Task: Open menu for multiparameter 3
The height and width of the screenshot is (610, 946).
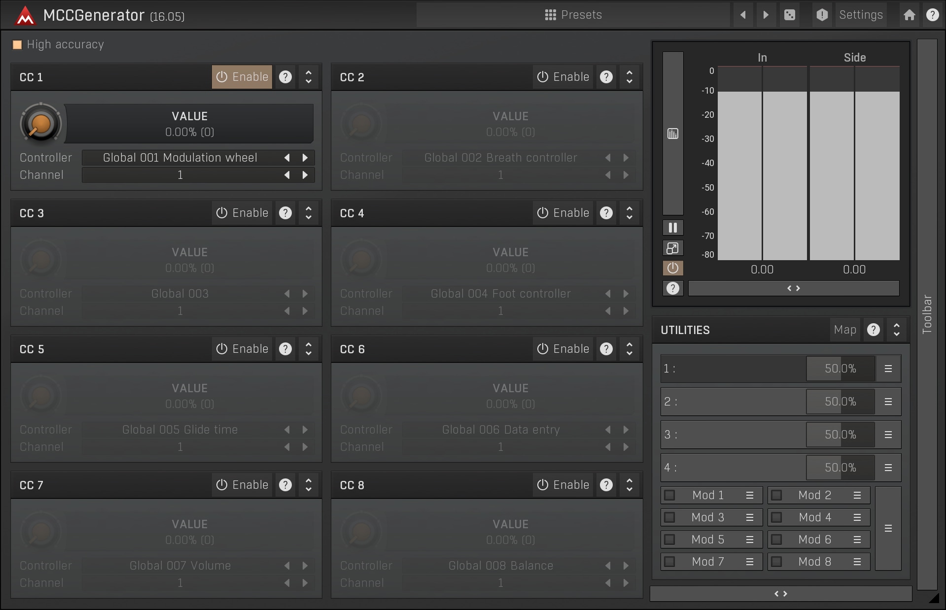Action: 888,435
